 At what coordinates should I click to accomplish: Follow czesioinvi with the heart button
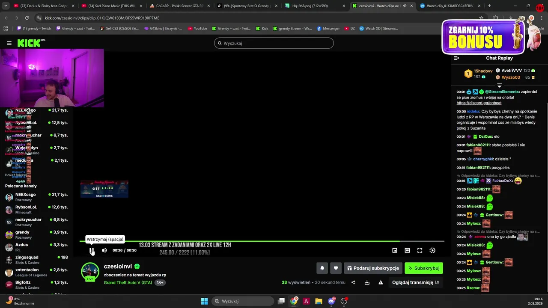click(x=336, y=268)
